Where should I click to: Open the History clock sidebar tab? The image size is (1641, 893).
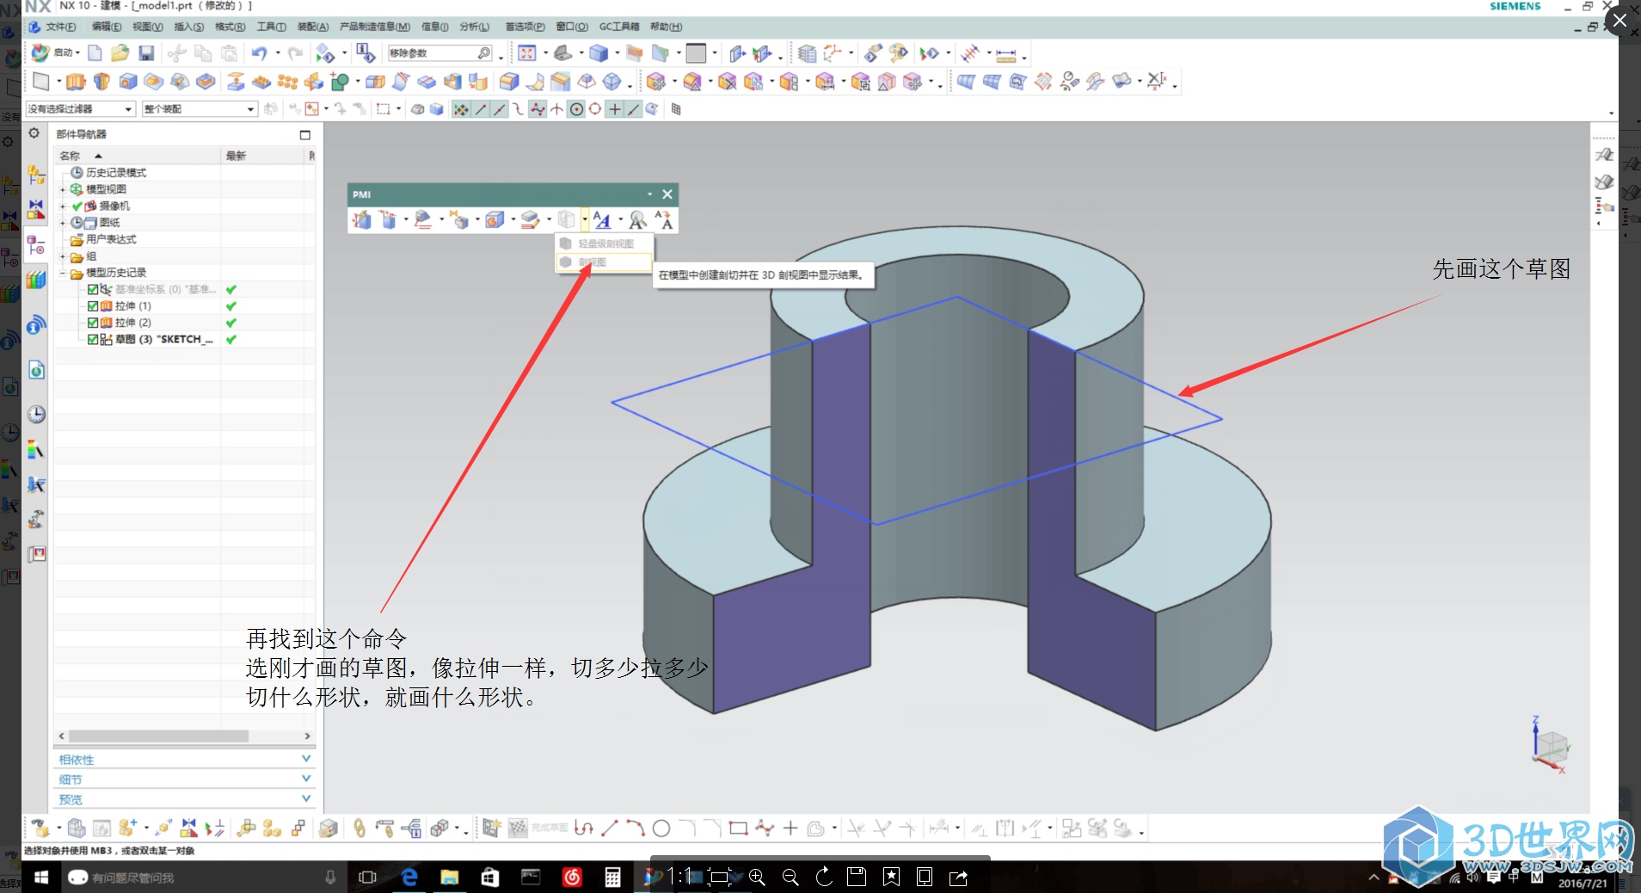(36, 415)
